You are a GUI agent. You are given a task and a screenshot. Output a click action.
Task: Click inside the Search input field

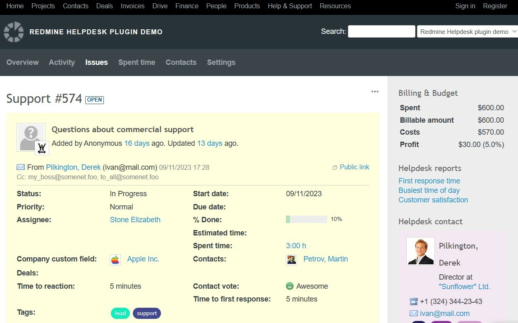click(381, 31)
